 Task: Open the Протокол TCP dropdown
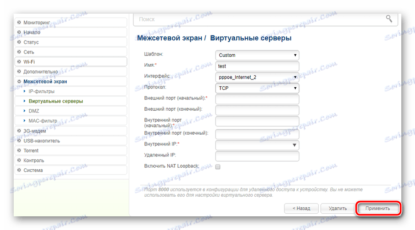point(257,88)
